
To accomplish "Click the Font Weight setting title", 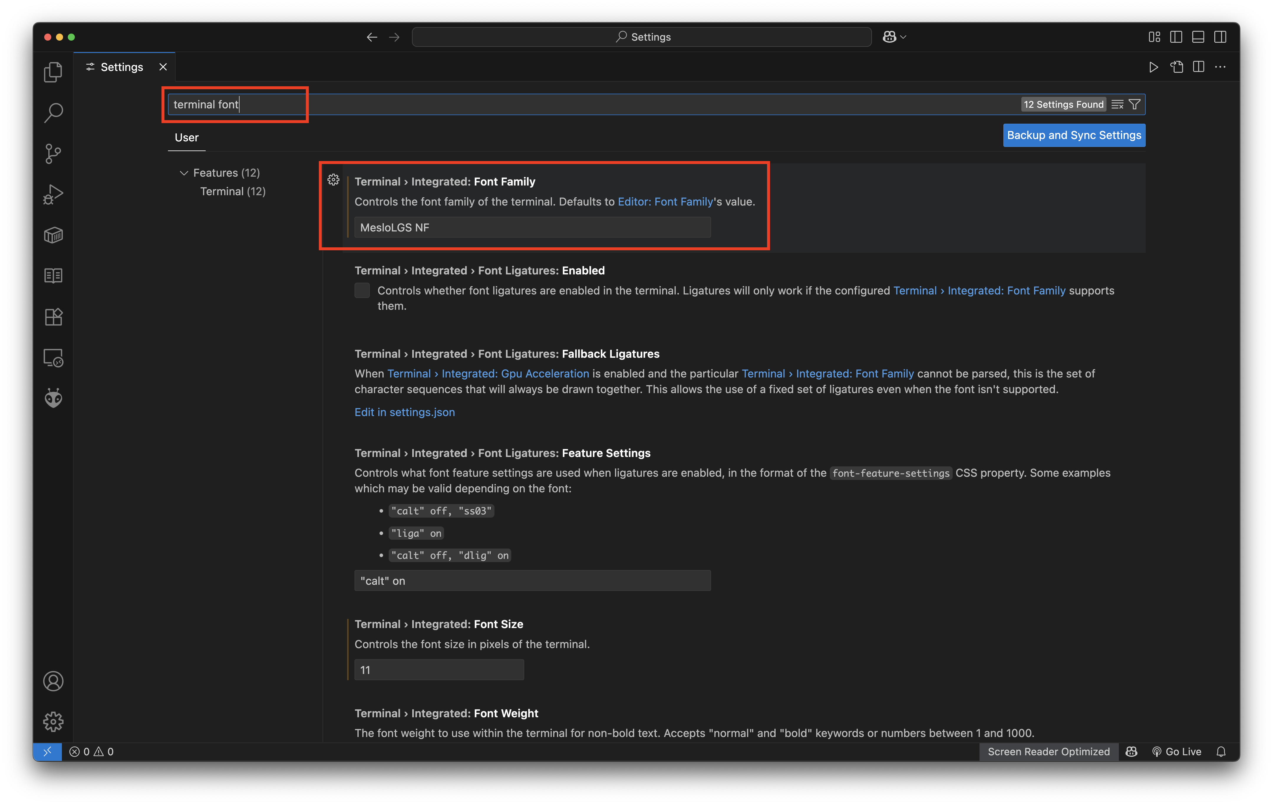I will 446,714.
